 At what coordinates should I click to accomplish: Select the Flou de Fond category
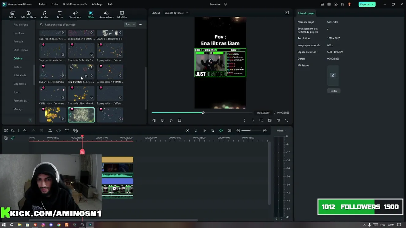(21, 24)
